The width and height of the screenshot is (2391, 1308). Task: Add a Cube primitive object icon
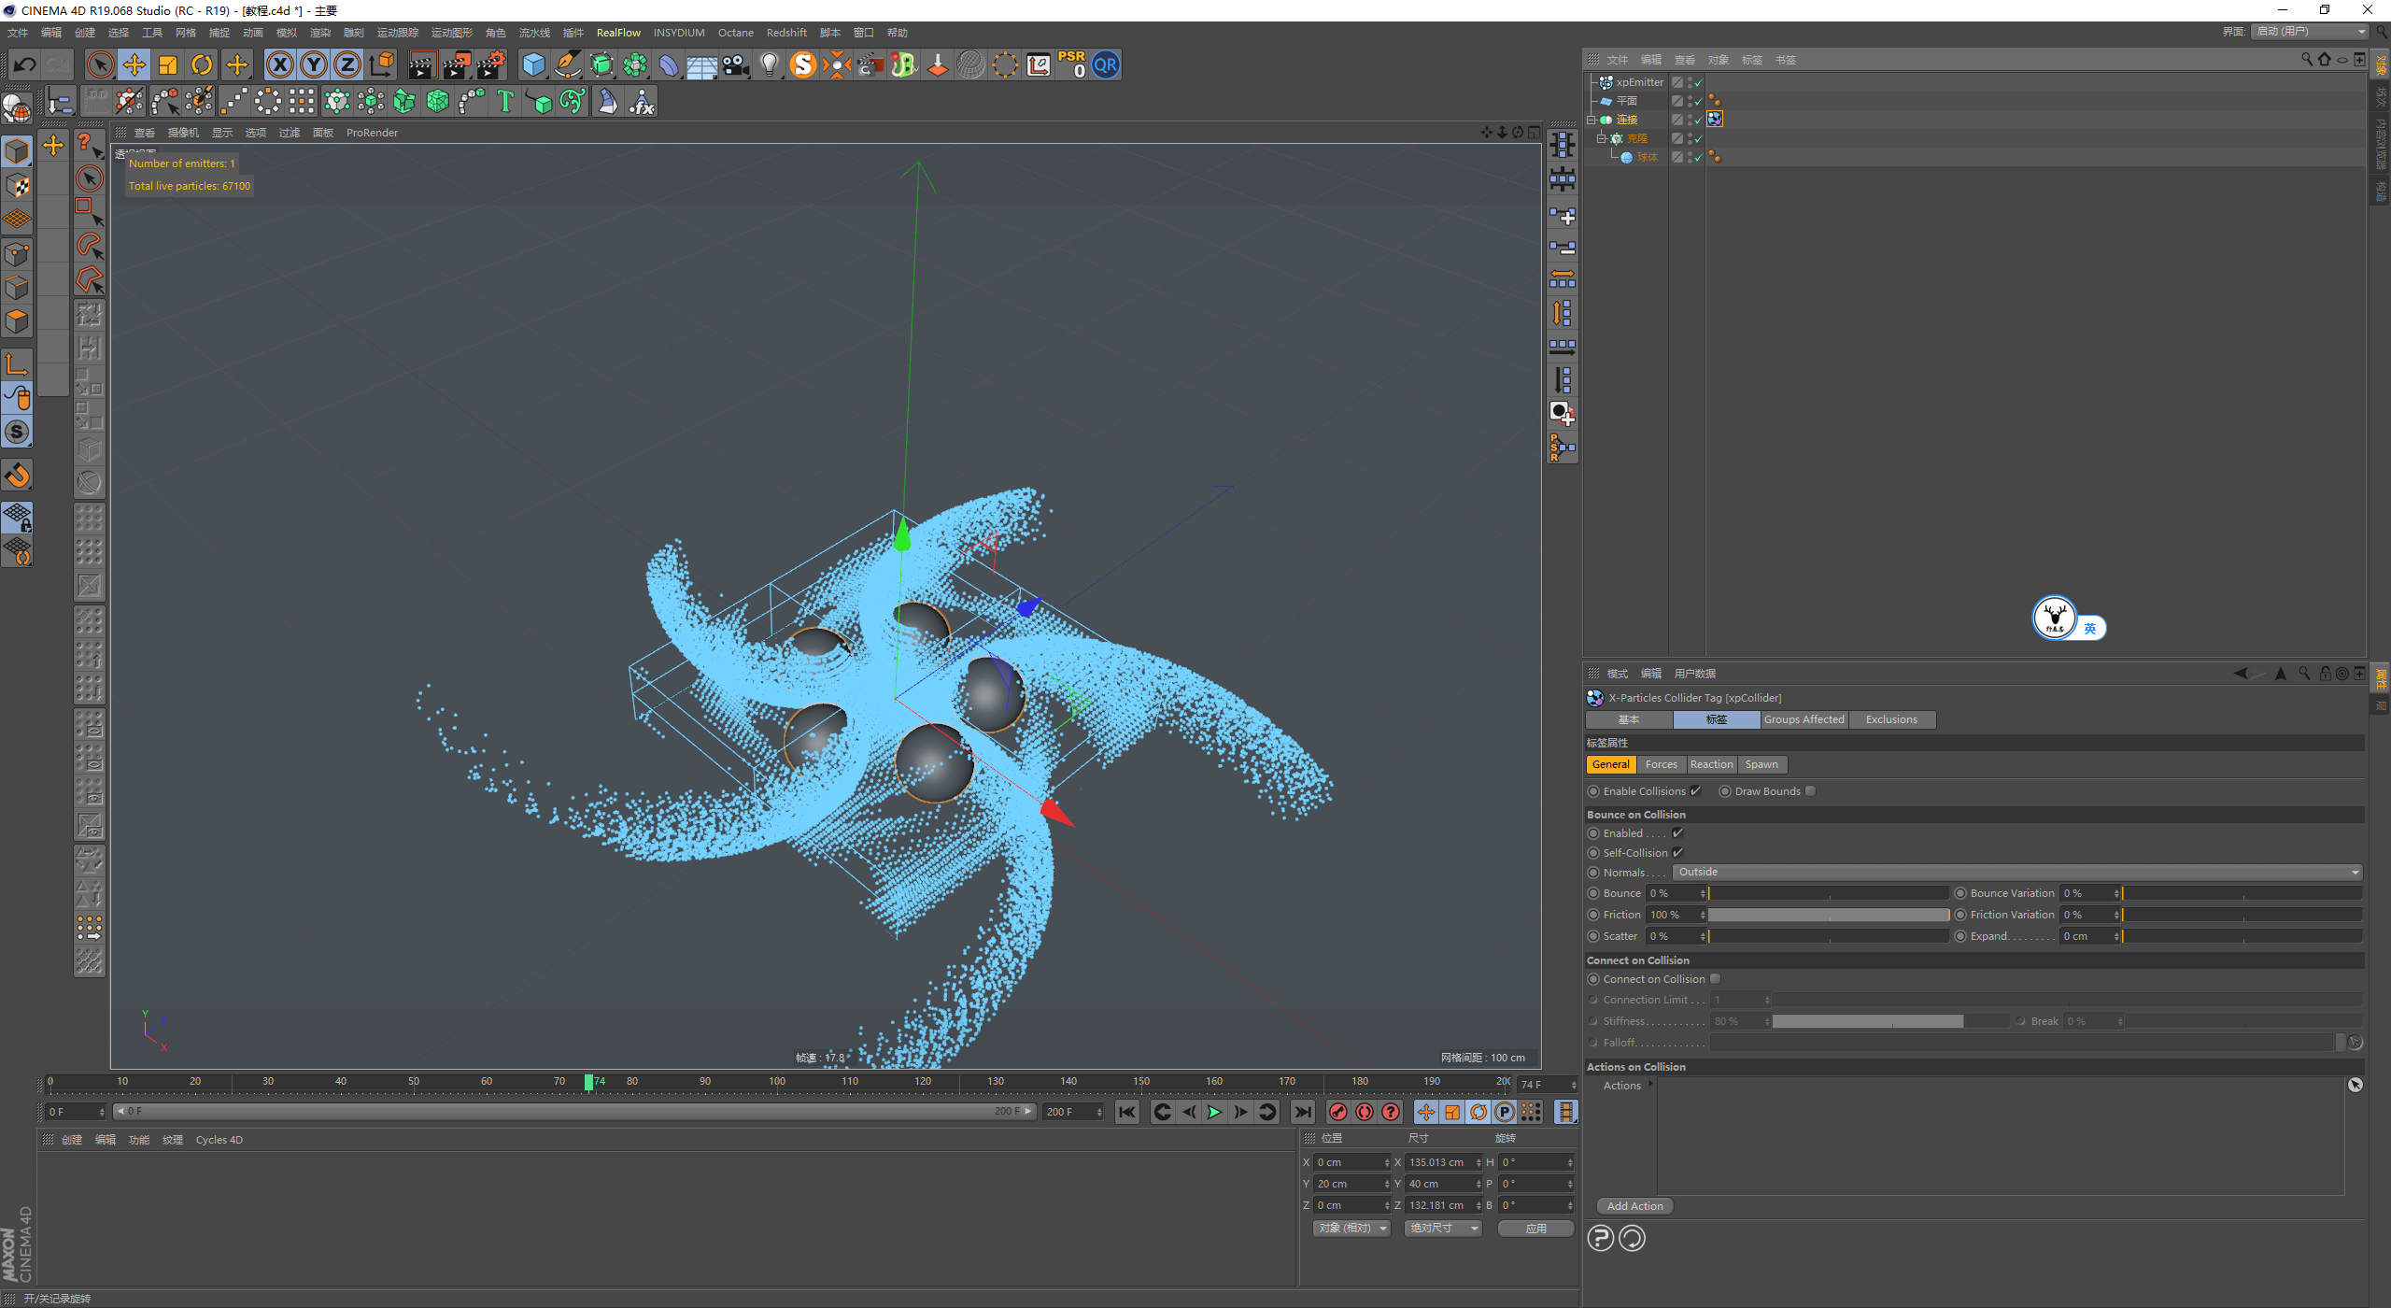[x=533, y=65]
